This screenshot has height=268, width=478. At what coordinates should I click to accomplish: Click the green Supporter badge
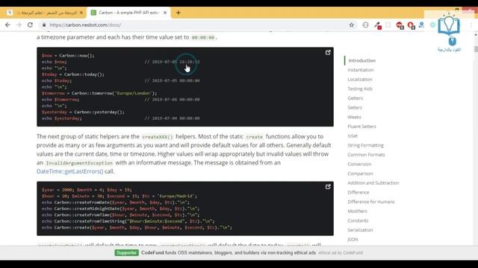(x=126, y=253)
